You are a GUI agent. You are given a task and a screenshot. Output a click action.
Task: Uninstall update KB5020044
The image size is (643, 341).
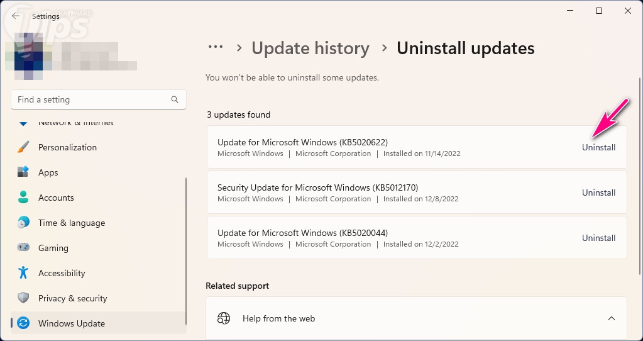tap(598, 238)
